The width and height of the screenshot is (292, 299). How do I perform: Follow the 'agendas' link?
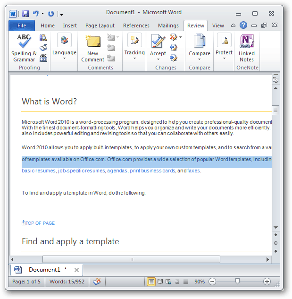[117, 171]
